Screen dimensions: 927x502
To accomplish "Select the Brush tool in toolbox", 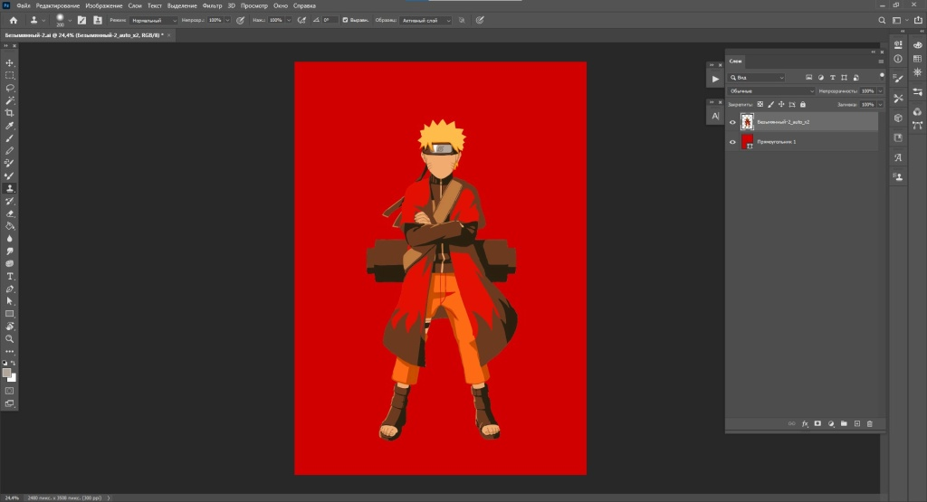I will (x=9, y=138).
